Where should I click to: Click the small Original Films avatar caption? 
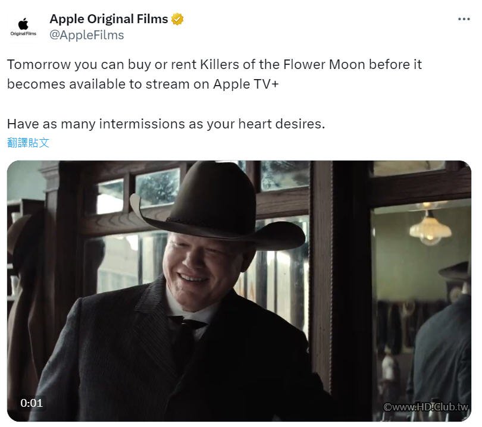pos(23,33)
